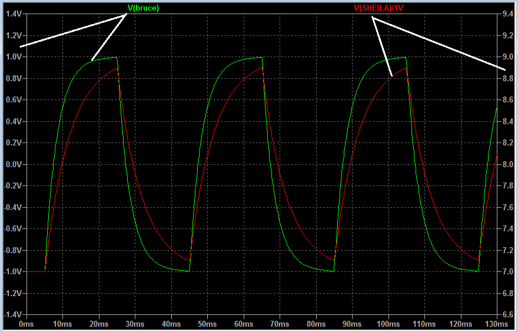Click the 20ms time axis label
This screenshot has width=518, height=332.
[98, 324]
